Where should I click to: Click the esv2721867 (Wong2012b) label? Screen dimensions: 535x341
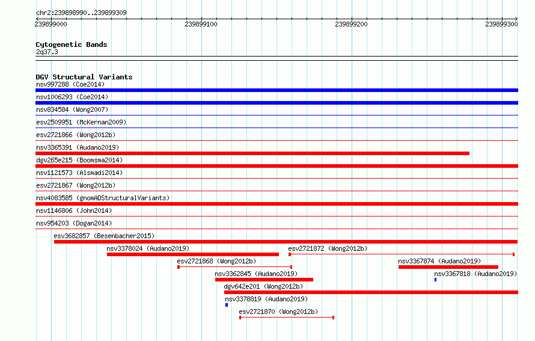coord(76,185)
